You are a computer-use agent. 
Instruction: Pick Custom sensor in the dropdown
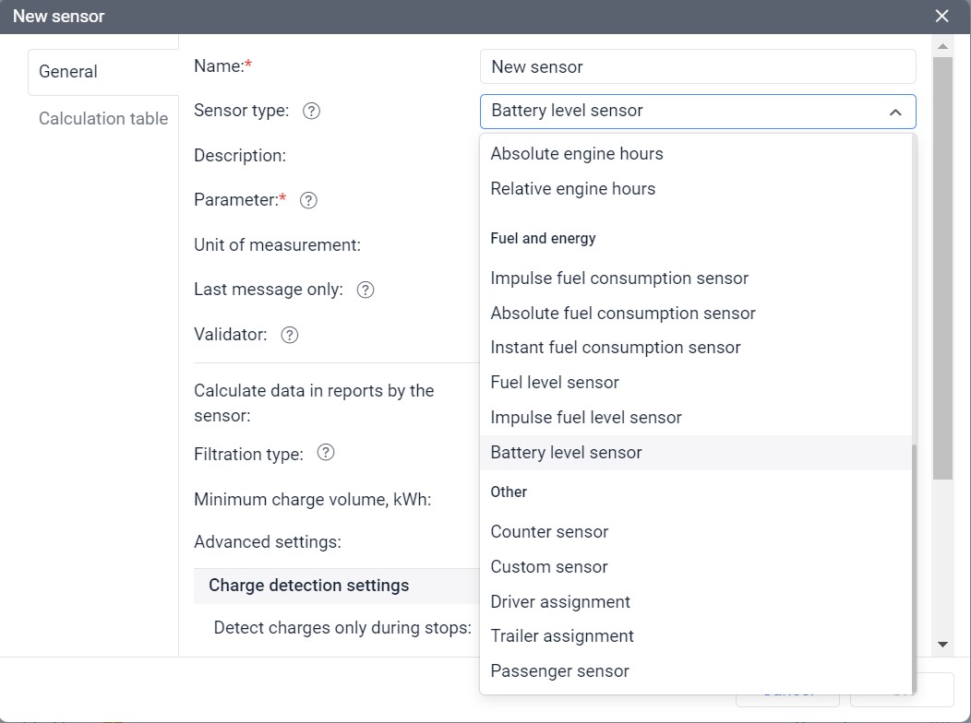[x=549, y=567]
